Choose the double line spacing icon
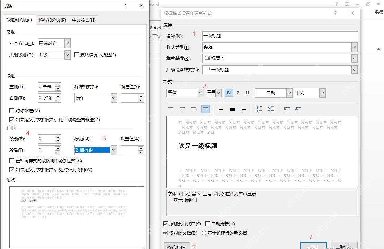Viewport: 384px width, 249px height. point(244,109)
